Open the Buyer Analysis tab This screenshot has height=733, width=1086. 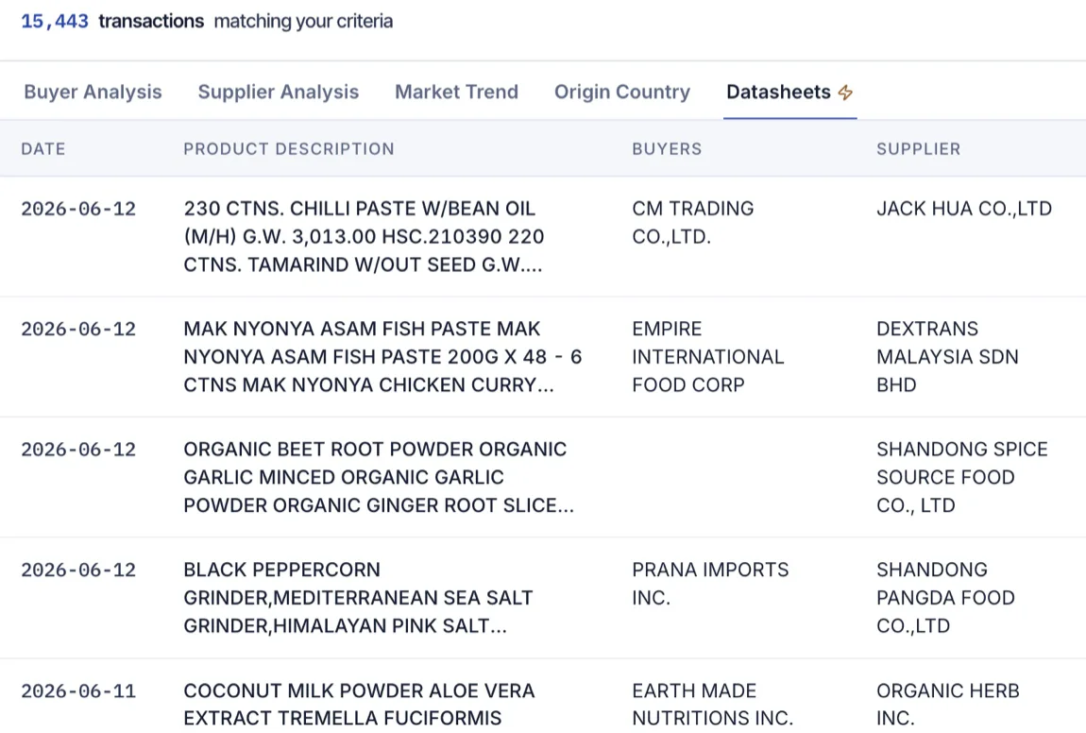click(93, 93)
